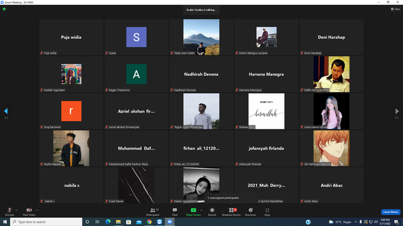Viewport: 403px width, 226px height.
Task: Open the system tray volume control
Action: (x=376, y=222)
